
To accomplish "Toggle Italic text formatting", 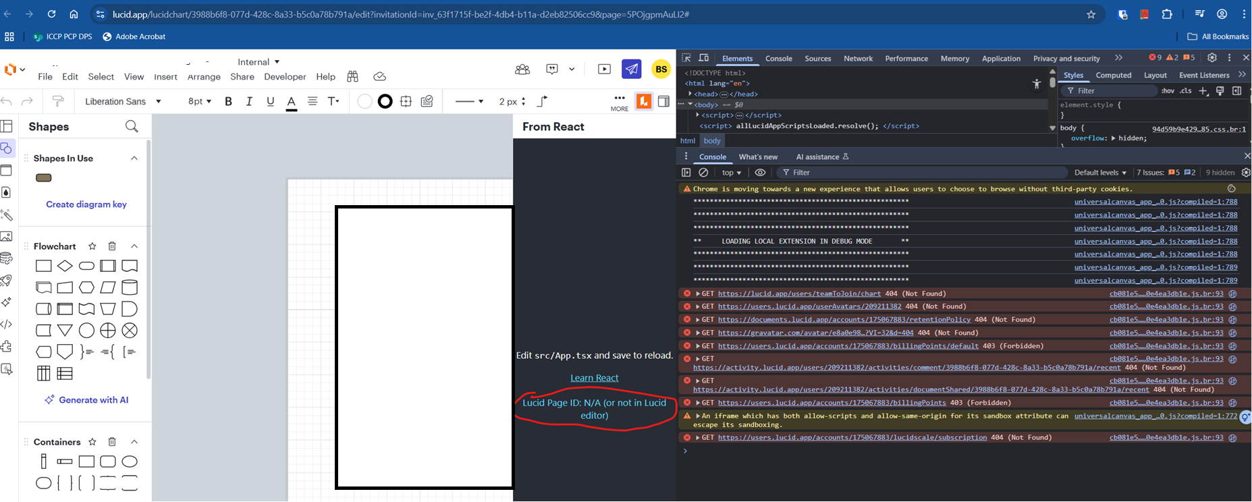I will 249,101.
